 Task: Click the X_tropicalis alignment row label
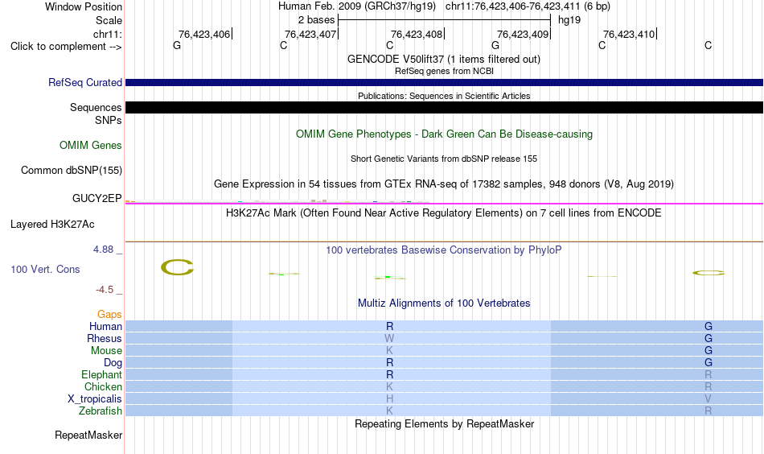[x=95, y=399]
